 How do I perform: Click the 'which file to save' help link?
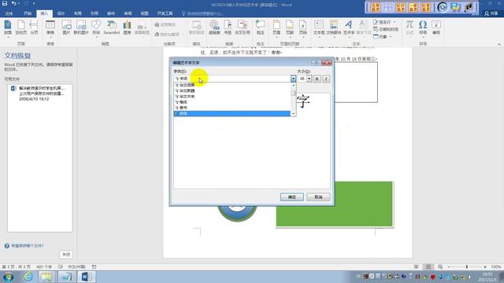click(28, 246)
